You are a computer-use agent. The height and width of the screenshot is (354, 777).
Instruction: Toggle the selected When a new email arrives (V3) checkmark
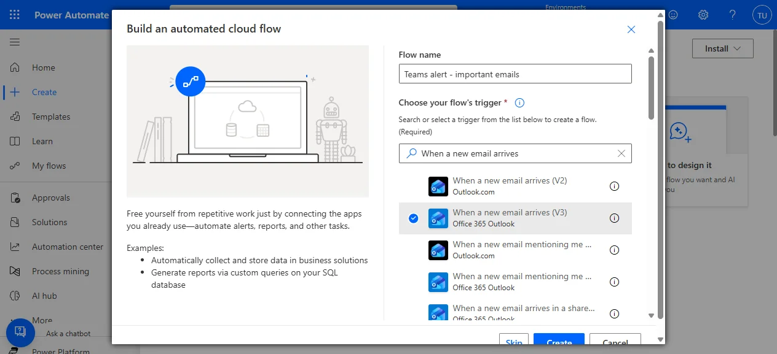click(413, 218)
